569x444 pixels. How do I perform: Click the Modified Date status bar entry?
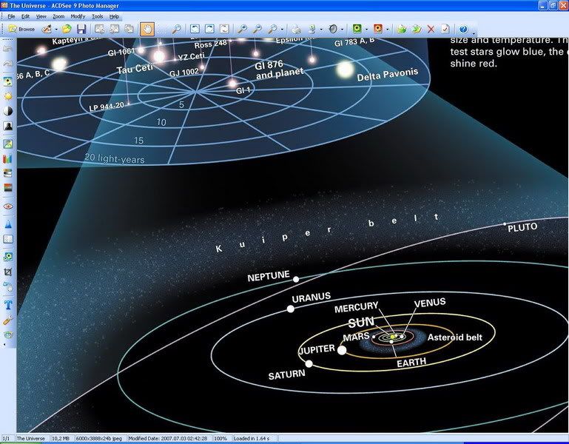point(168,439)
